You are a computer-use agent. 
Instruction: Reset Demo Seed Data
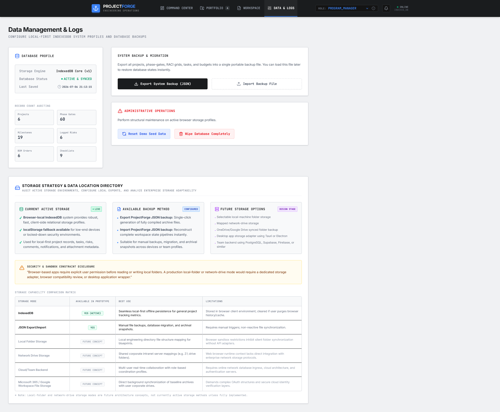pyautogui.click(x=144, y=134)
